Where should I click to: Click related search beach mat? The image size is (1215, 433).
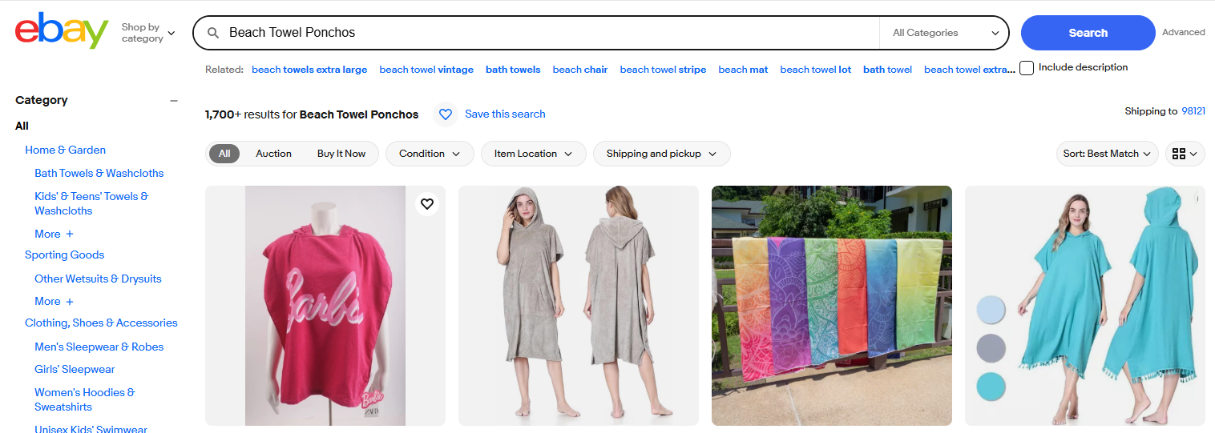(x=743, y=70)
